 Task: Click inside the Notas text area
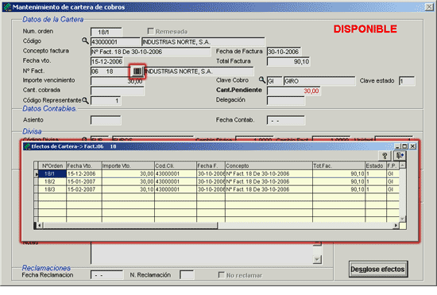click(202, 253)
